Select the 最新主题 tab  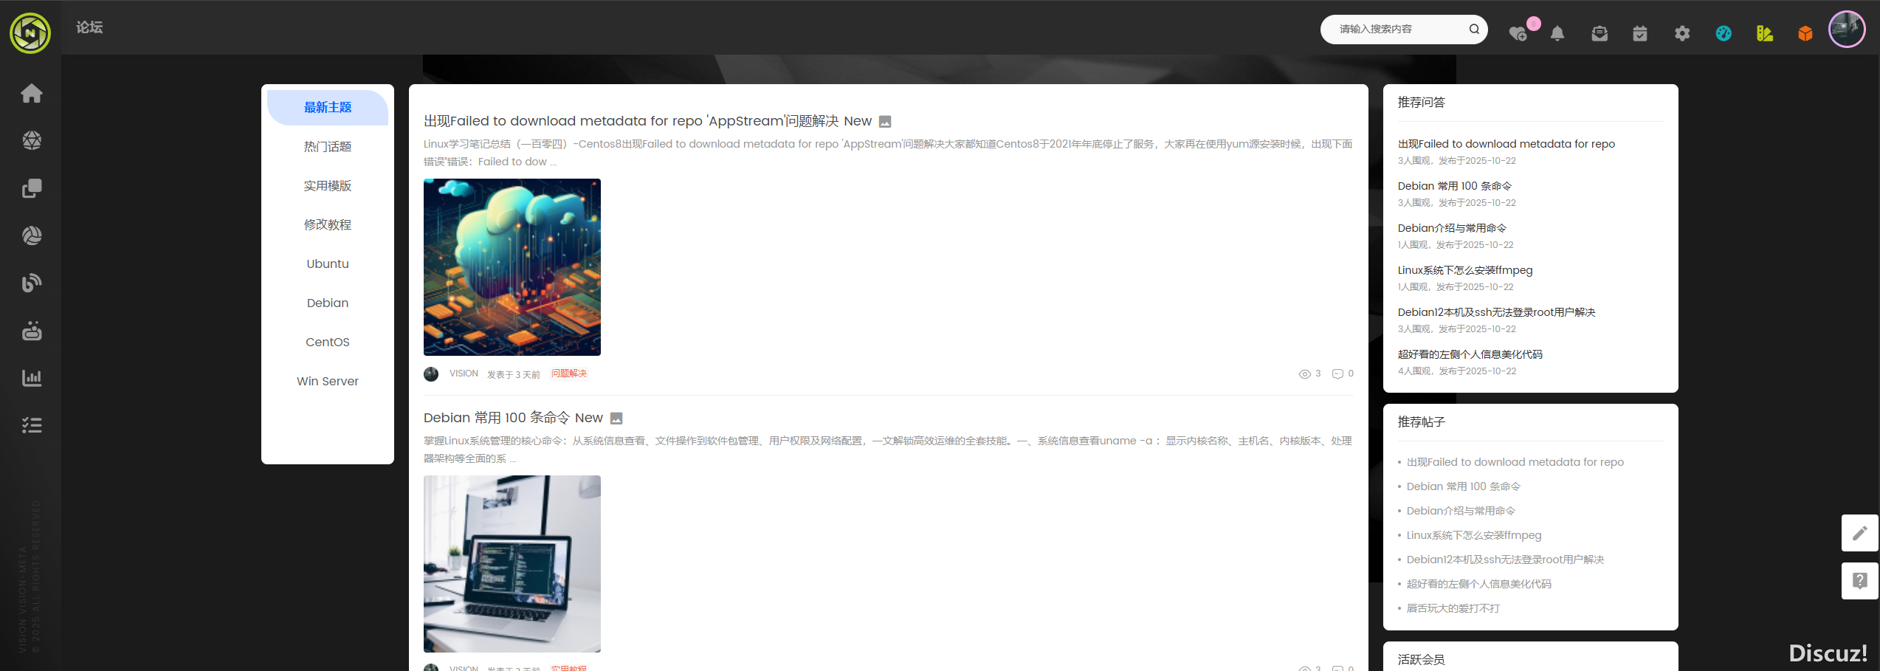(x=328, y=108)
